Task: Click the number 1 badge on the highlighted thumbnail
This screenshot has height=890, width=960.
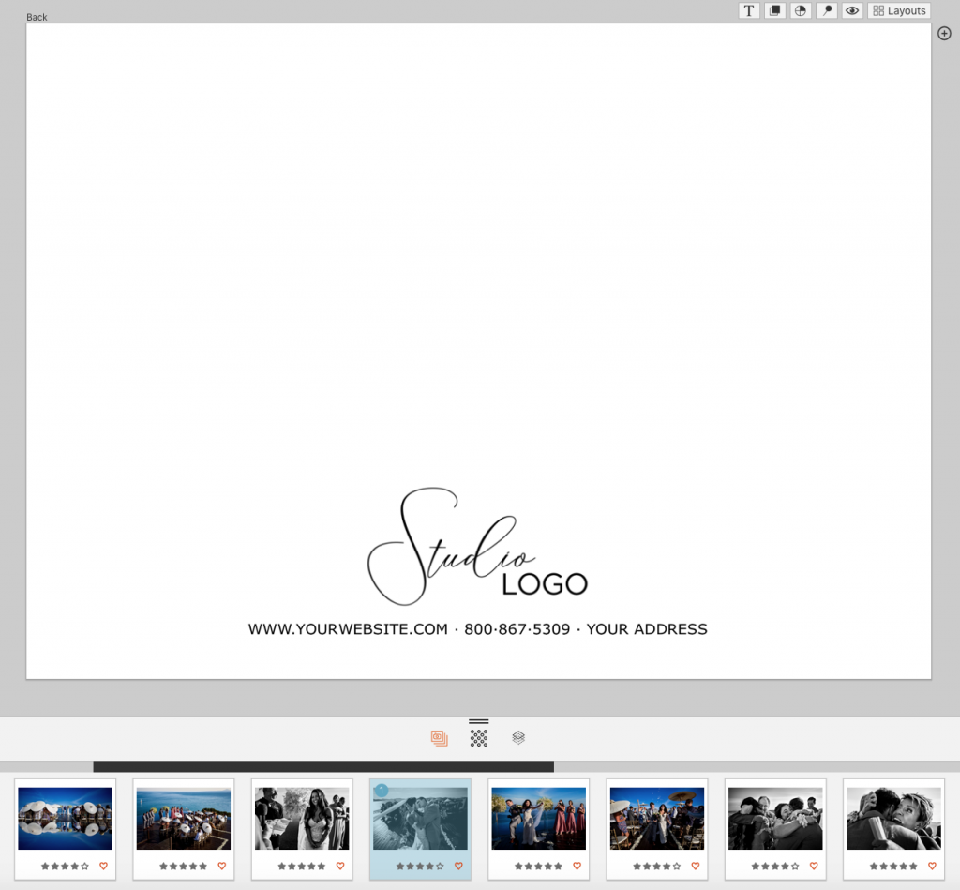Action: point(382,791)
